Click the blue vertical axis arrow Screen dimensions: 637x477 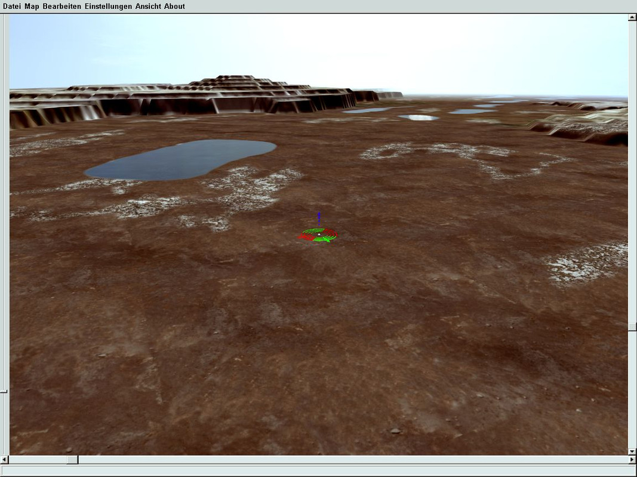(319, 219)
